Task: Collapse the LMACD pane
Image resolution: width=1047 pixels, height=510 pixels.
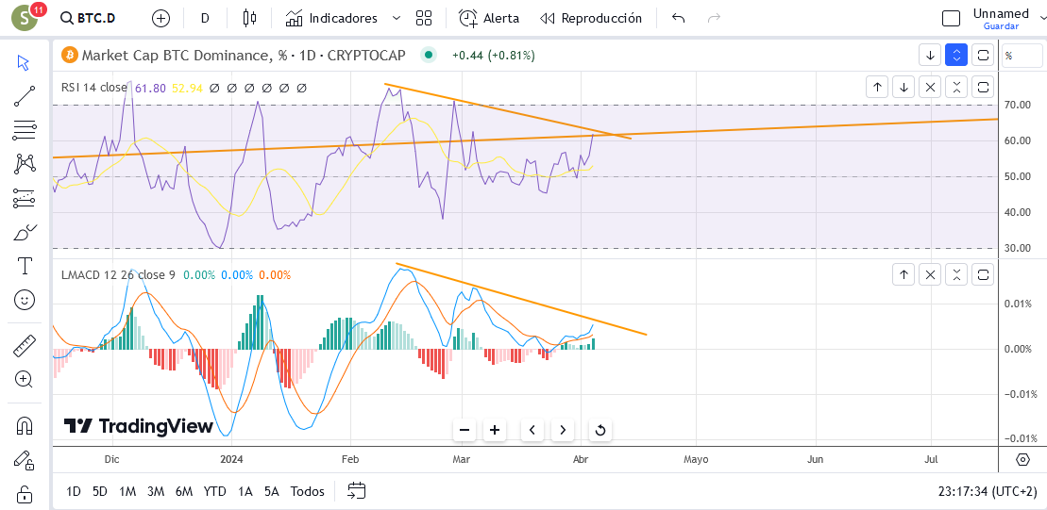Action: (x=957, y=274)
